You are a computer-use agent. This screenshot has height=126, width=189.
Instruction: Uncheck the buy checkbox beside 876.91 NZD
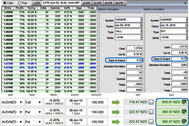pyautogui.click(x=183, y=102)
